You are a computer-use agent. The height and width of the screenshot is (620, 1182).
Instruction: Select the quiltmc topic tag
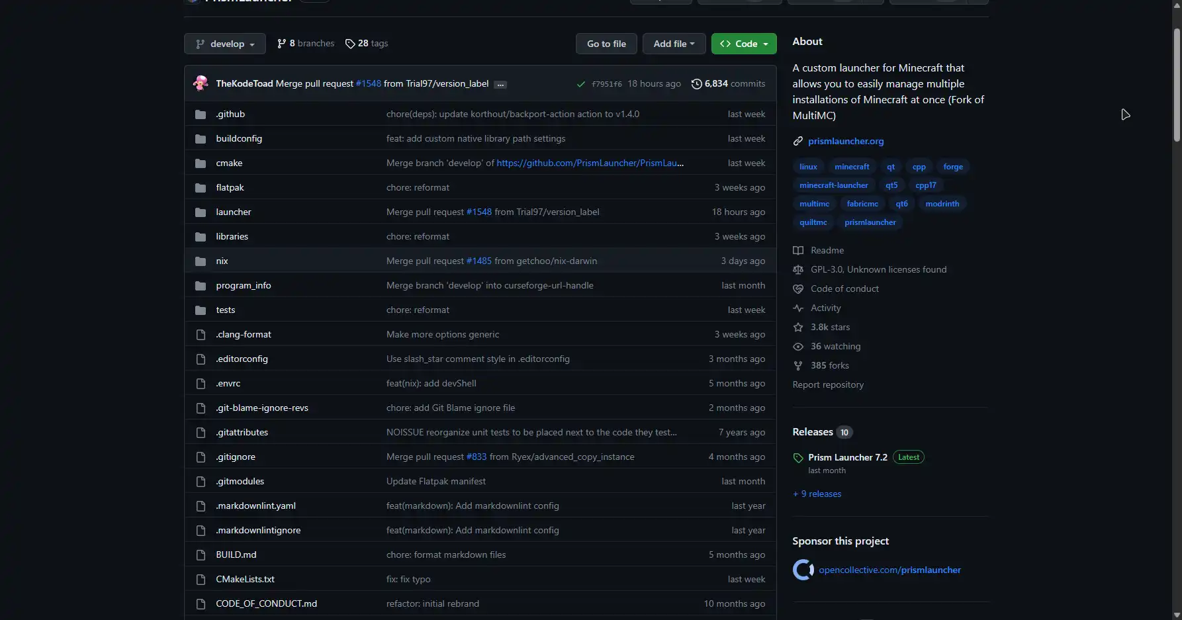(x=813, y=222)
